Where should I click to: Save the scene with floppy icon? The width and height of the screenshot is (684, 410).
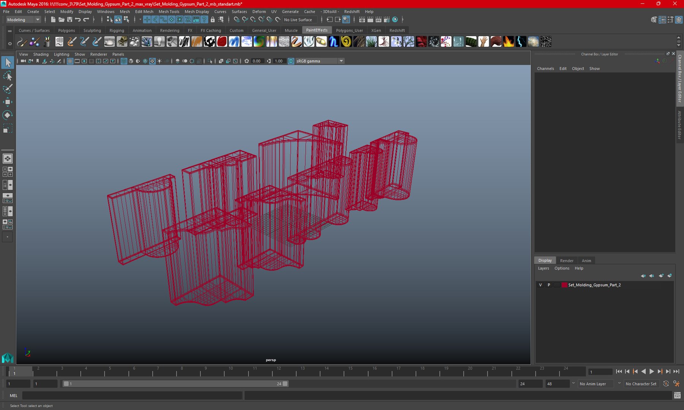point(70,19)
